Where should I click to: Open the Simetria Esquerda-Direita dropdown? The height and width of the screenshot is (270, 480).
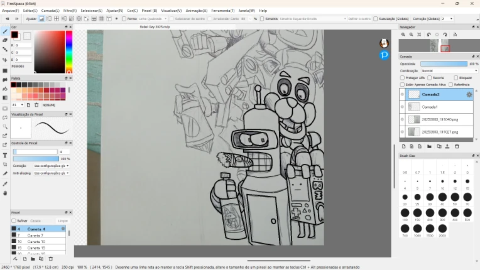tap(312, 19)
